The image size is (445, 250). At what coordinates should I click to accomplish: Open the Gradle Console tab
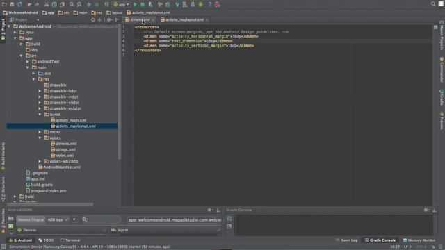click(x=380, y=240)
